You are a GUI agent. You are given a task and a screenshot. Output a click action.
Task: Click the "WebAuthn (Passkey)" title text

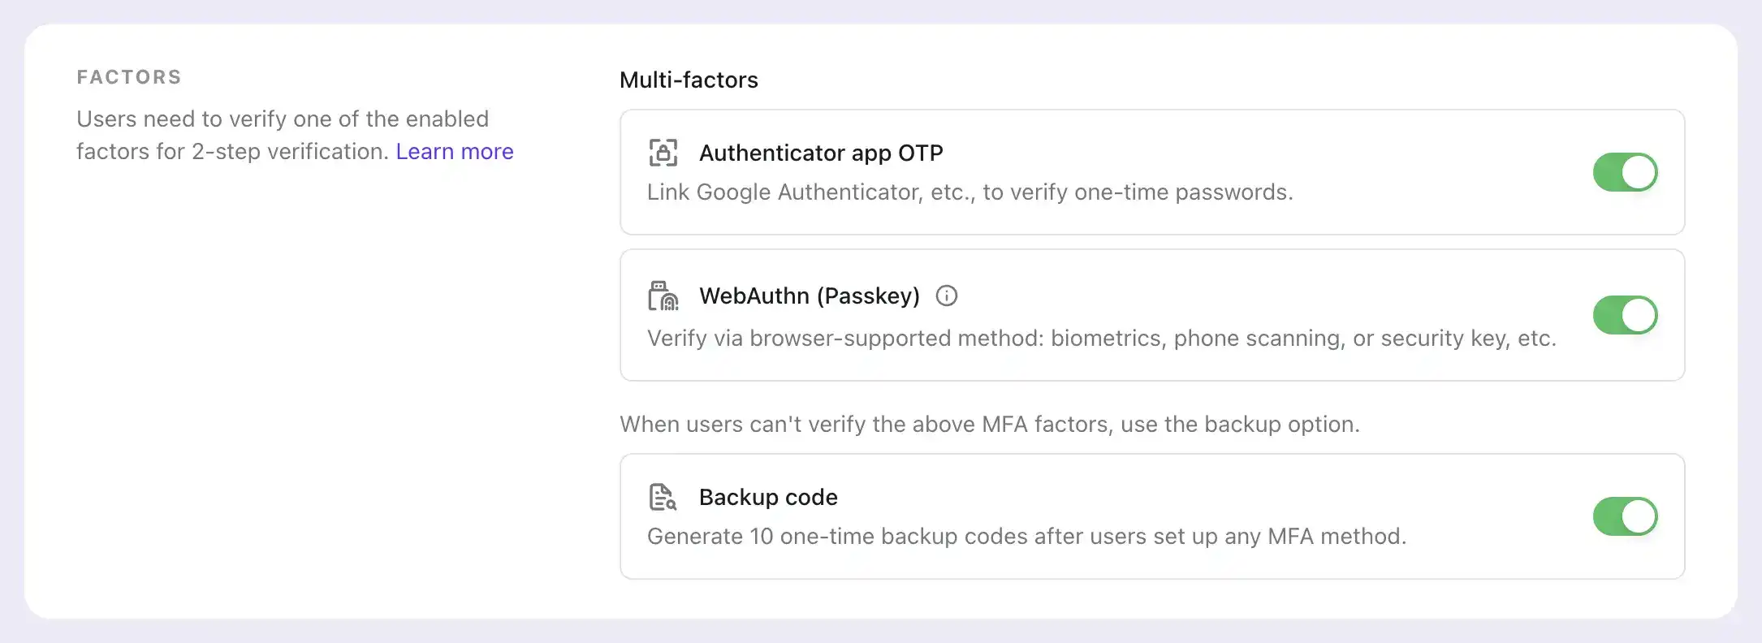810,296
